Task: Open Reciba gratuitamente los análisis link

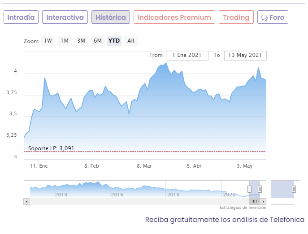Action: (225, 220)
